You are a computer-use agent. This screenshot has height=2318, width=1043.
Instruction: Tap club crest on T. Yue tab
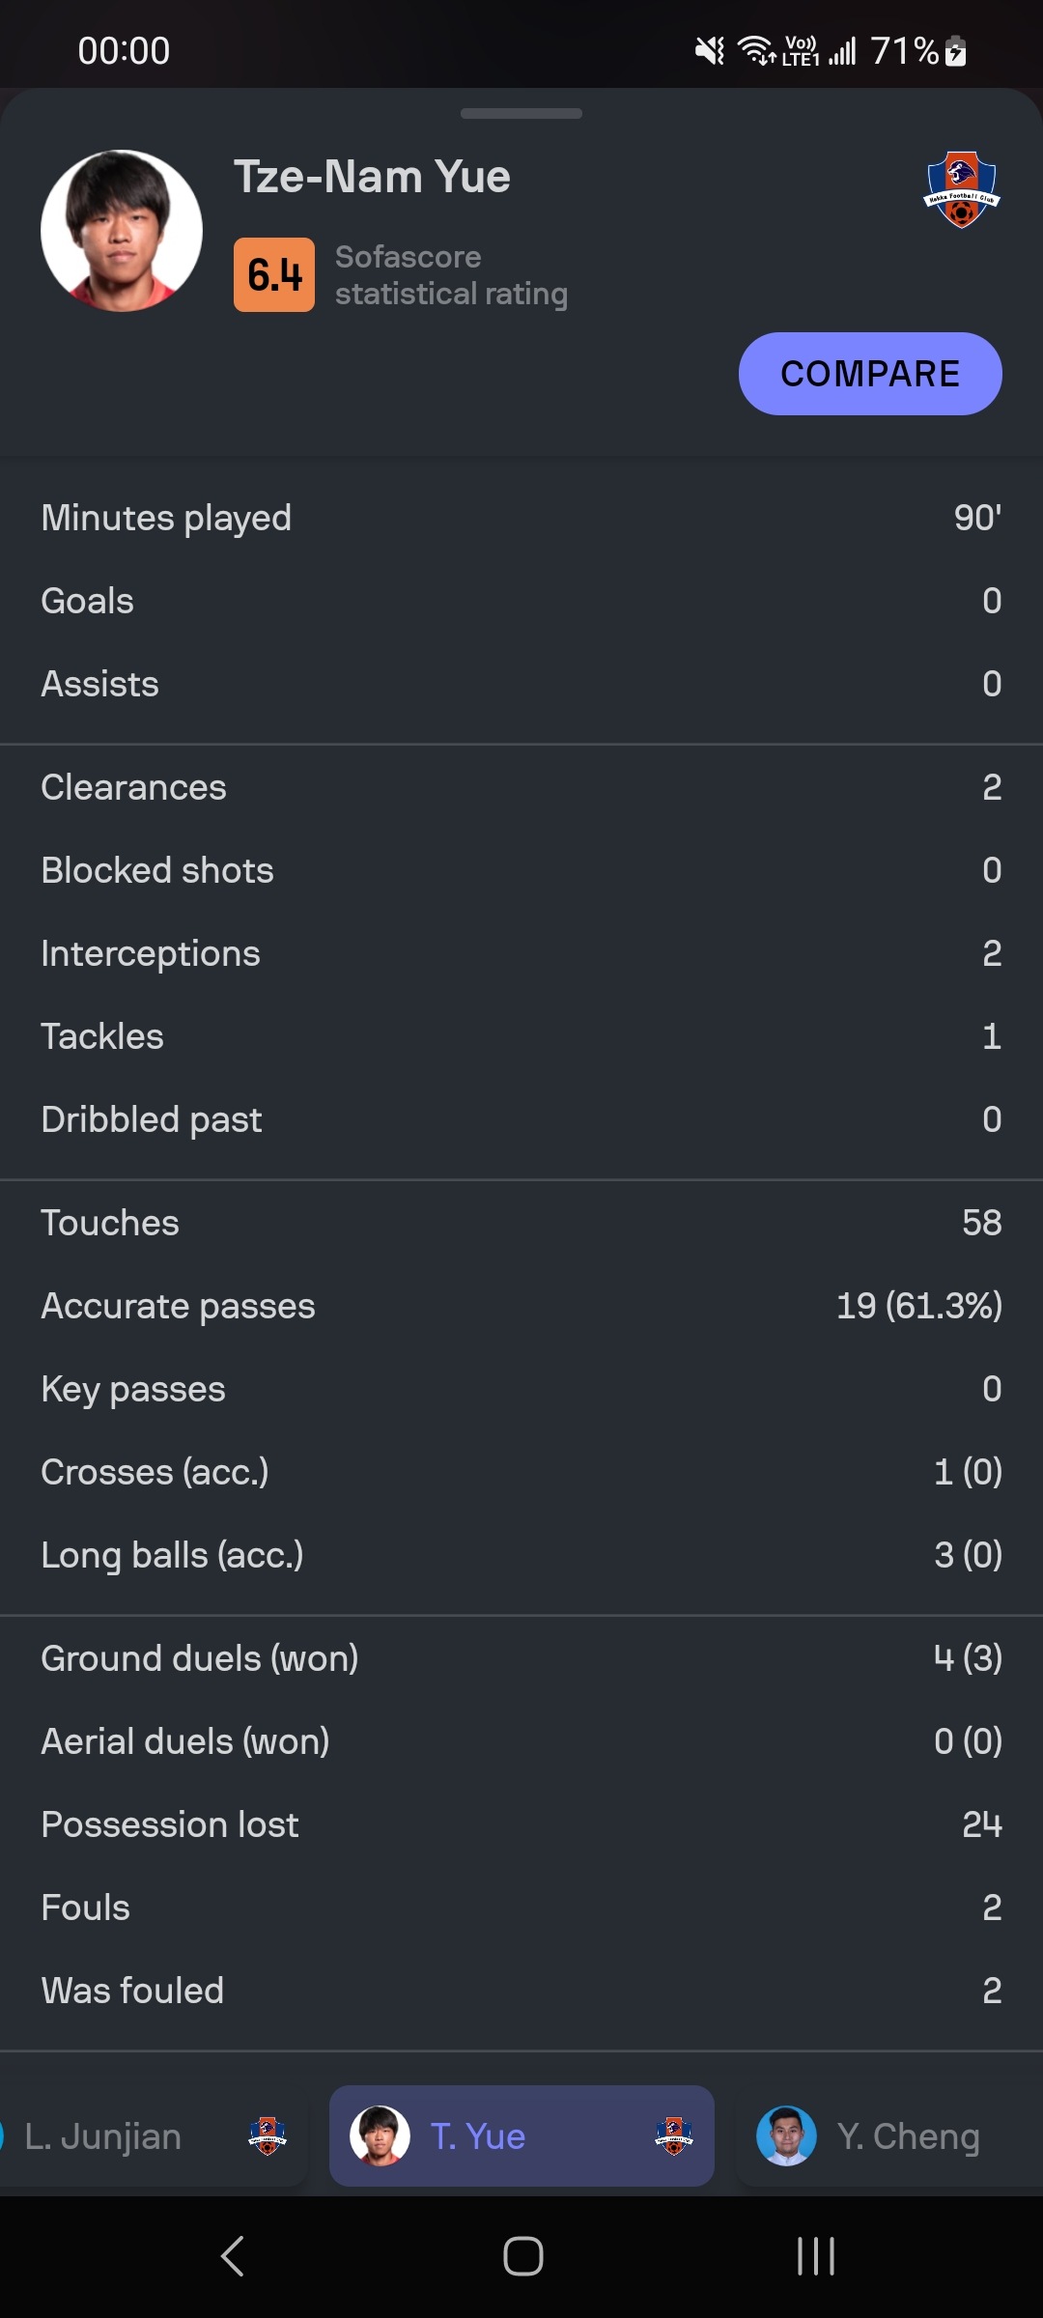(674, 2135)
